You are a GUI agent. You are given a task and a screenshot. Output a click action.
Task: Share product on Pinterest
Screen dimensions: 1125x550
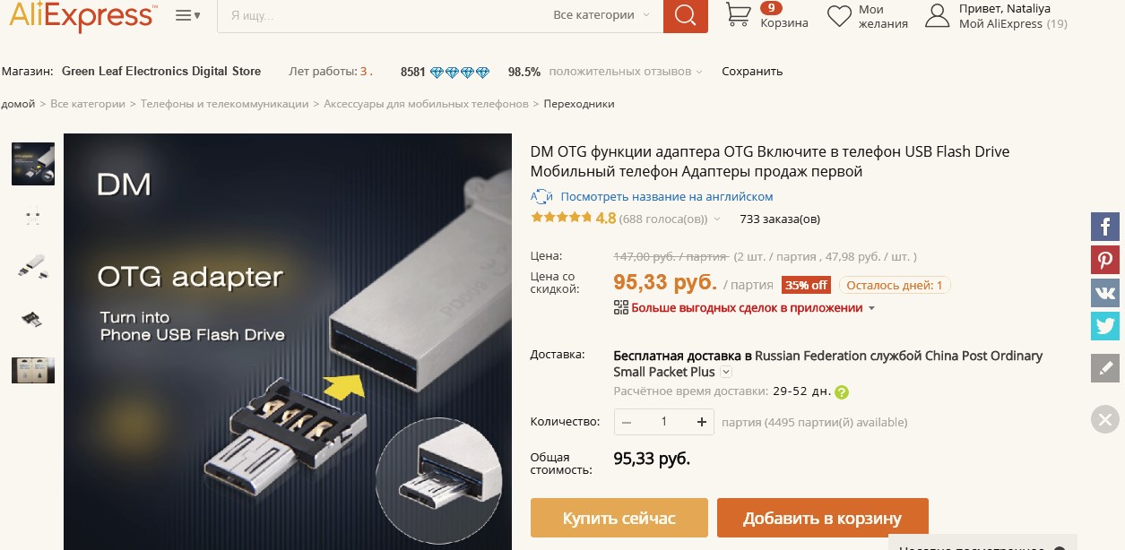[1105, 260]
